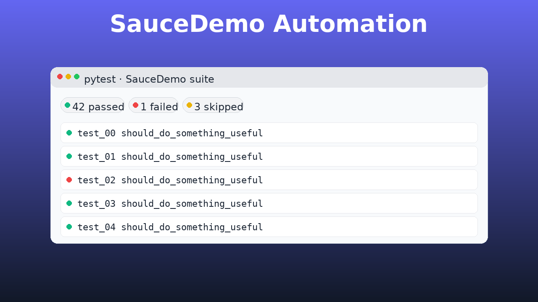Select the 42 passed badge

click(92, 105)
